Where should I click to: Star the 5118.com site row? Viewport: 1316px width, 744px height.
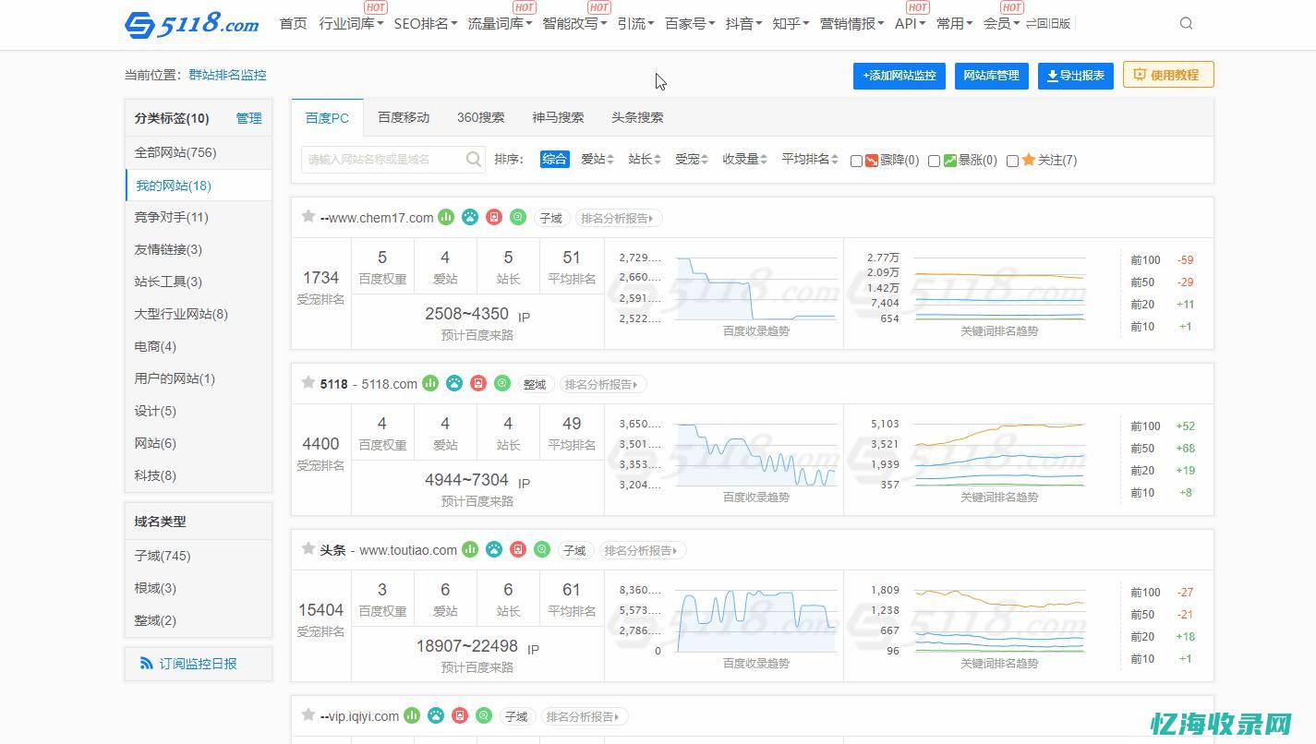pyautogui.click(x=308, y=382)
